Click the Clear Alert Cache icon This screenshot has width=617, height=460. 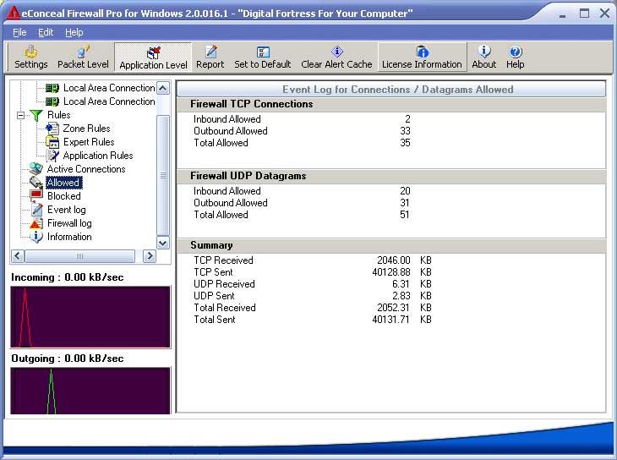click(337, 52)
